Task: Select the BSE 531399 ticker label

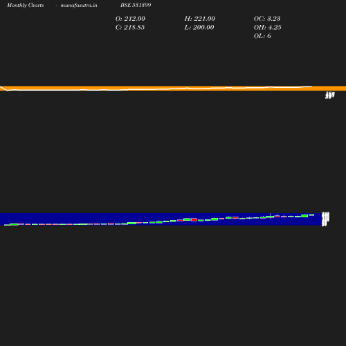Action: tap(136, 5)
